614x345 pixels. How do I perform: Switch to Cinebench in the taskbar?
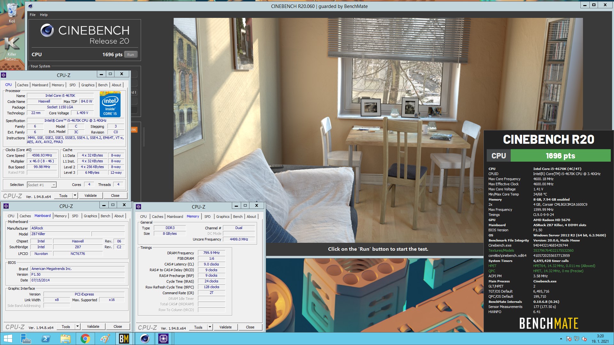pyautogui.click(x=145, y=339)
